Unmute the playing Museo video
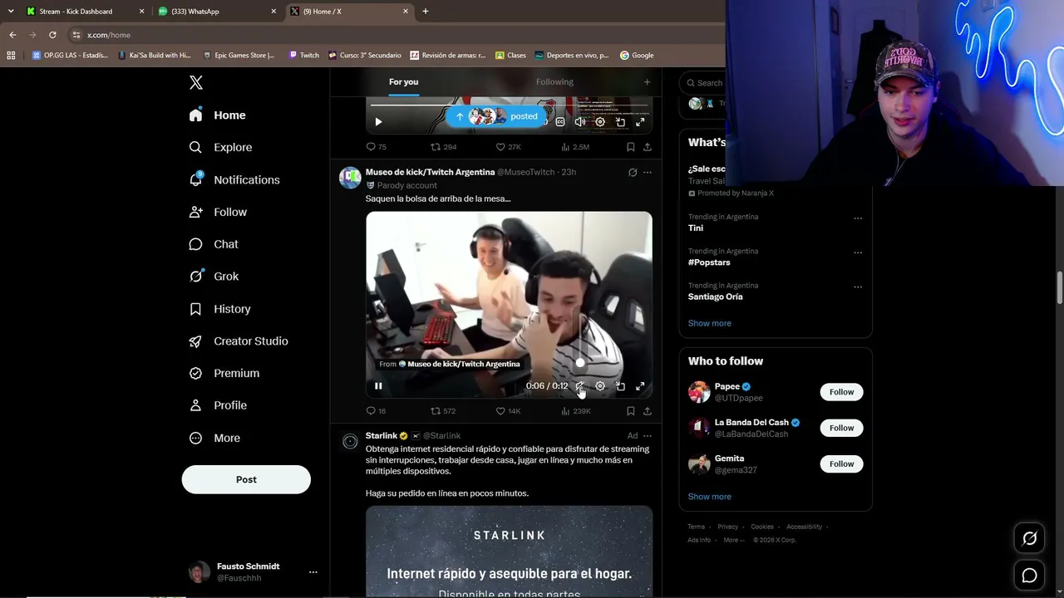Screen dimensions: 1064x598 pyautogui.click(x=580, y=386)
